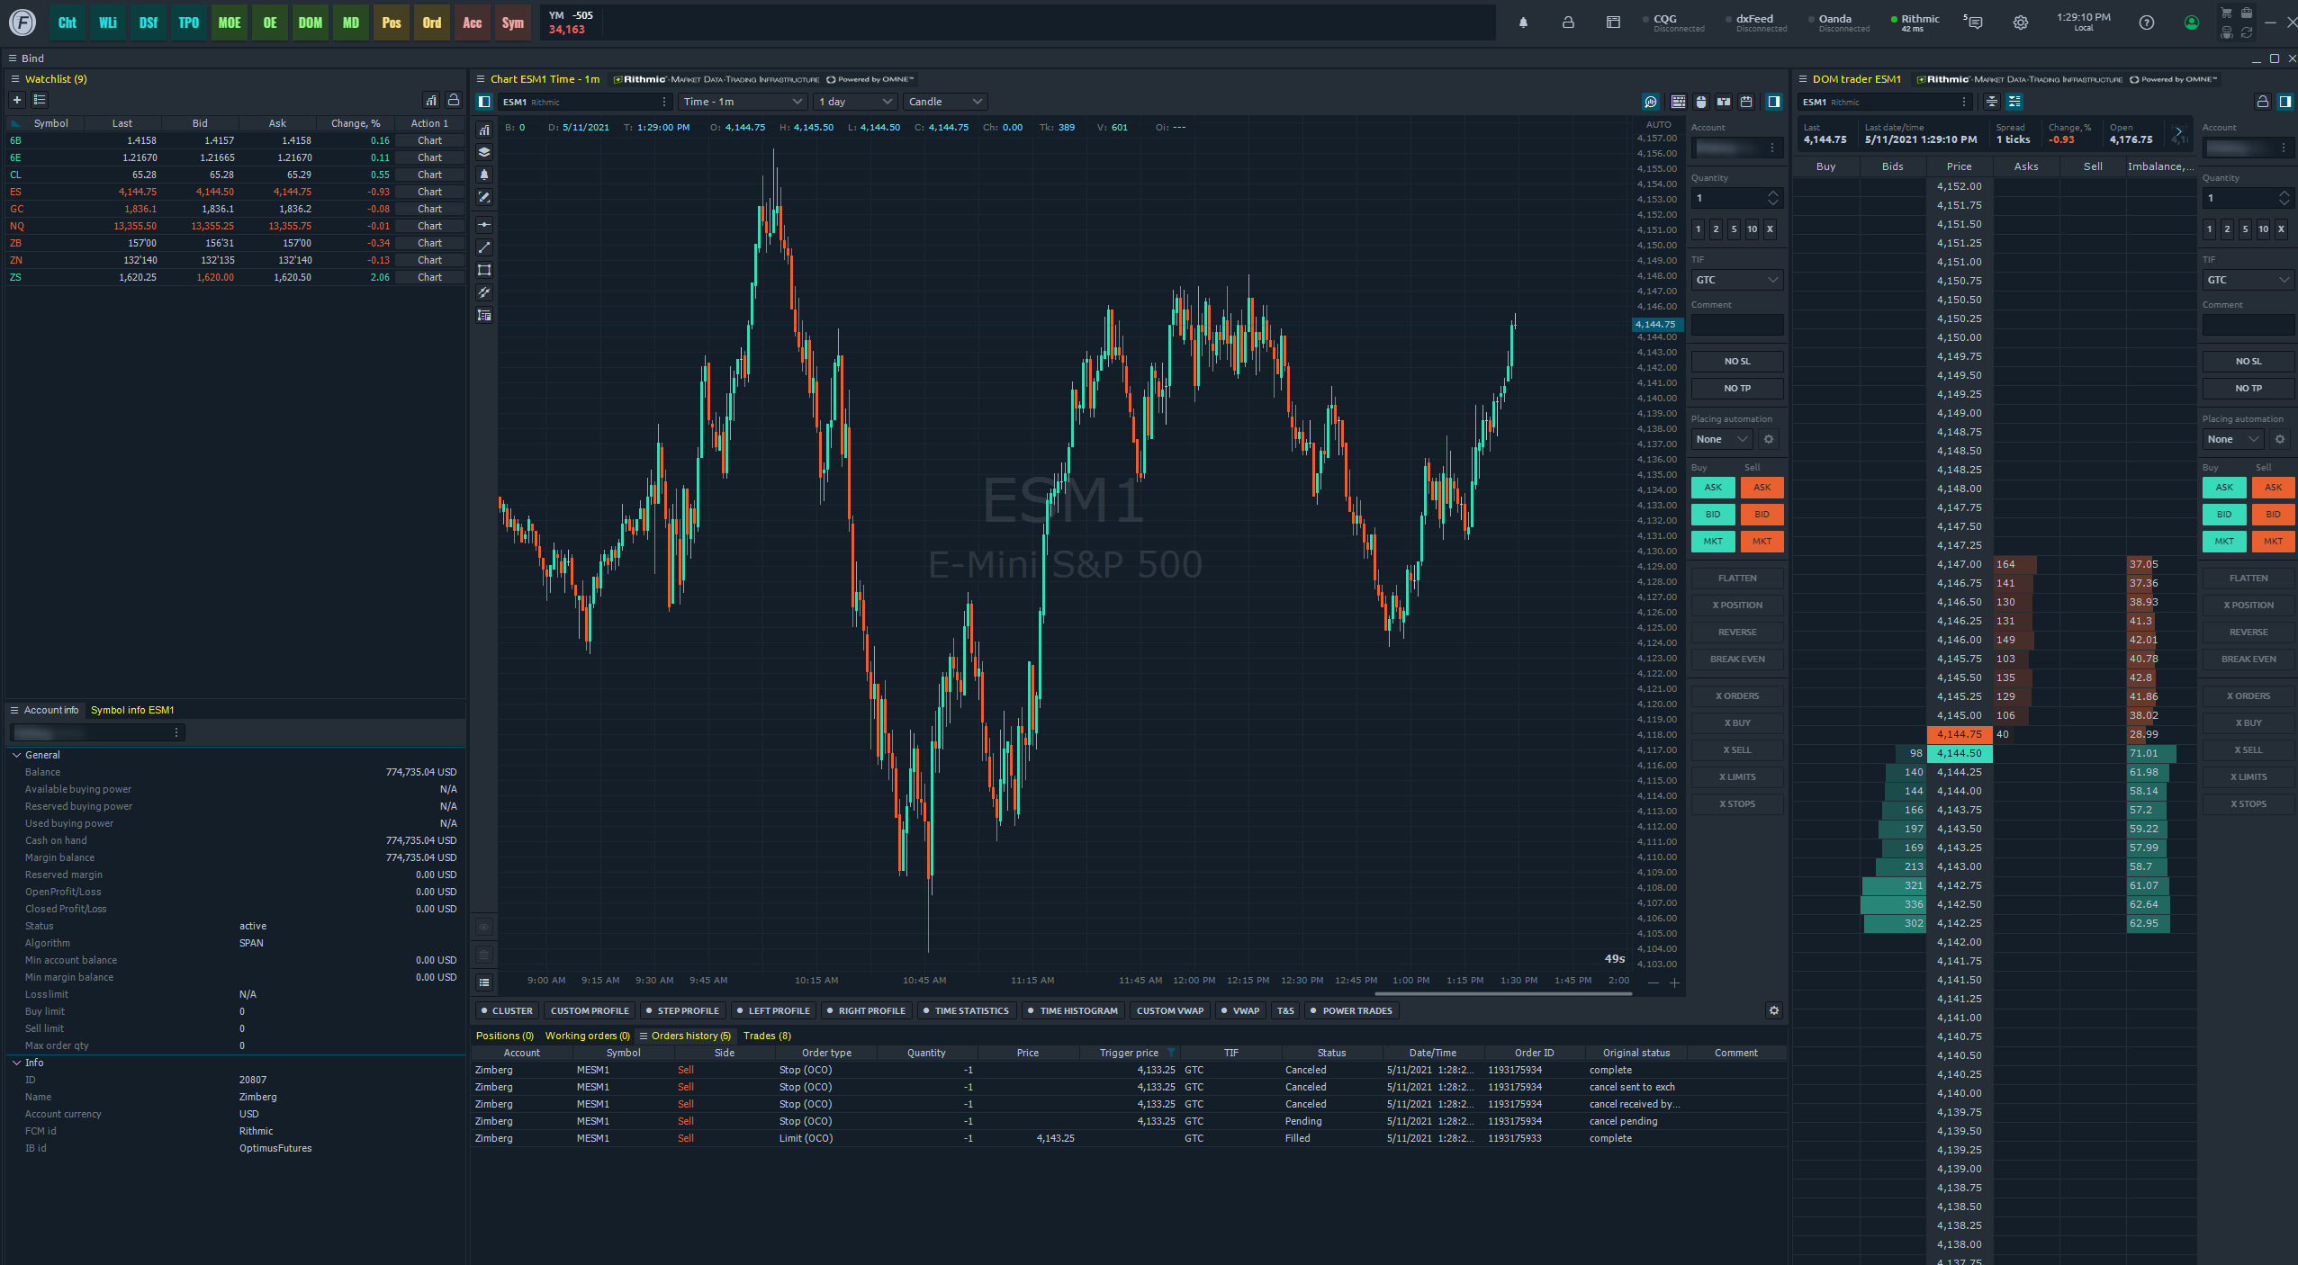
Task: Click DOM price row 4,144.75 last price
Action: (x=1960, y=734)
